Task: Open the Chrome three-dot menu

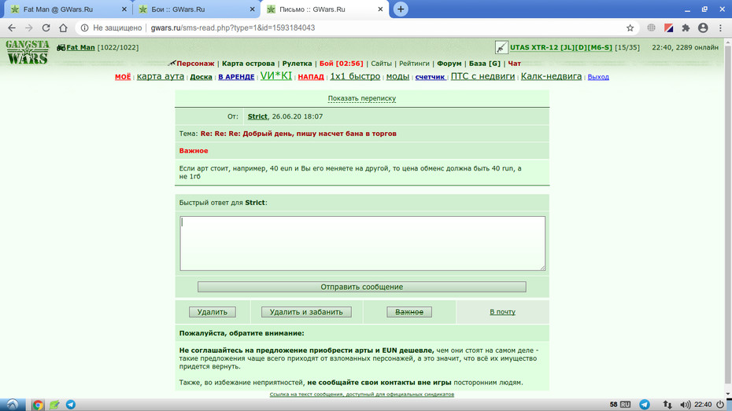Action: (x=720, y=28)
